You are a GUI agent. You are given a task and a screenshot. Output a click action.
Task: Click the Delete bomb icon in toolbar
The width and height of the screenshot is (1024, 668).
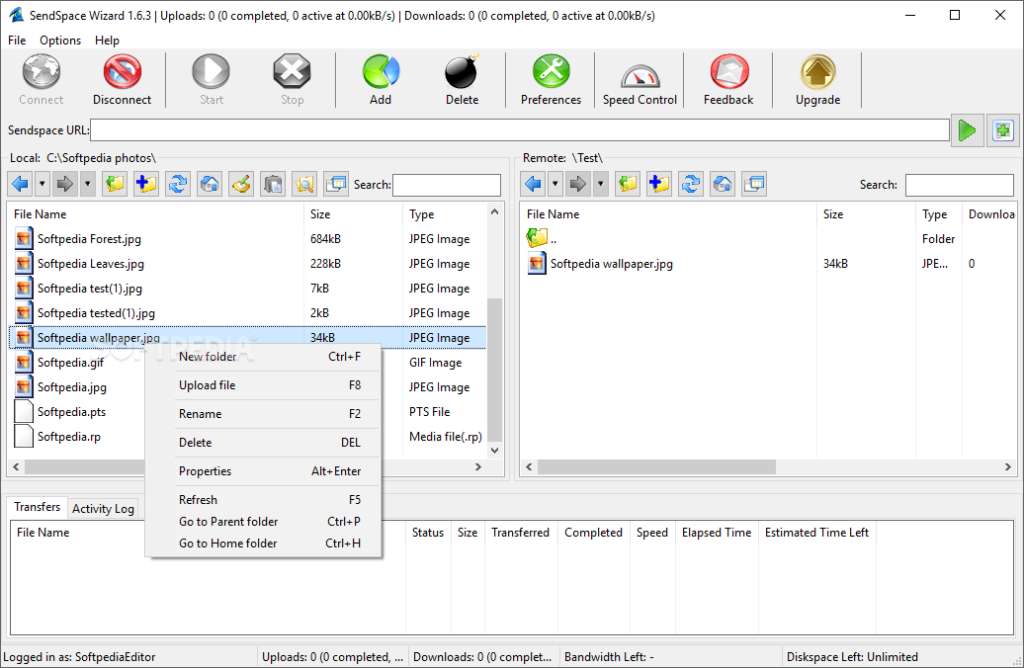pos(462,80)
